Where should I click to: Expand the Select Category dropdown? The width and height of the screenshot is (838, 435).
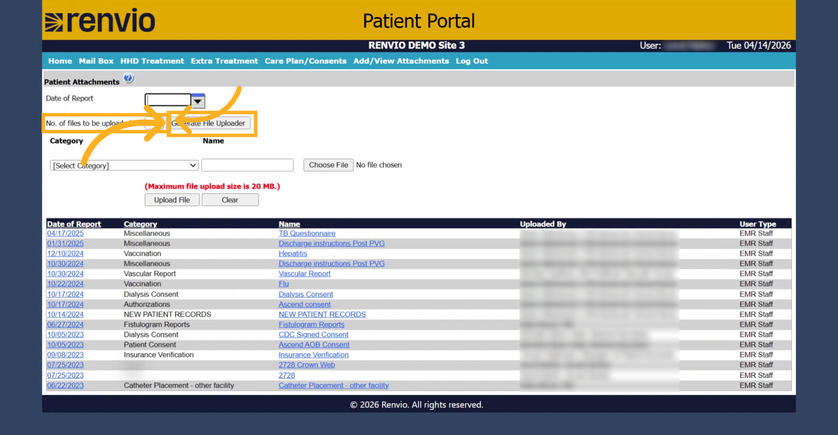pyautogui.click(x=124, y=165)
